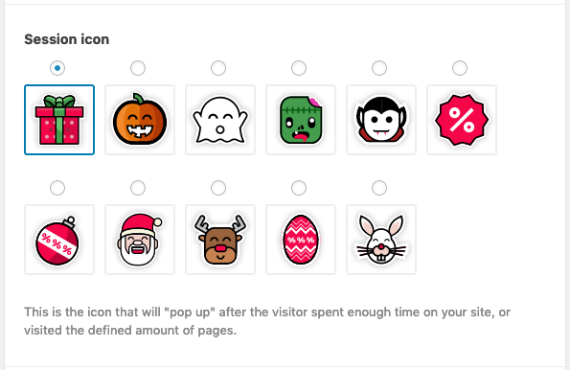Select radio button above the ghost

coord(218,68)
